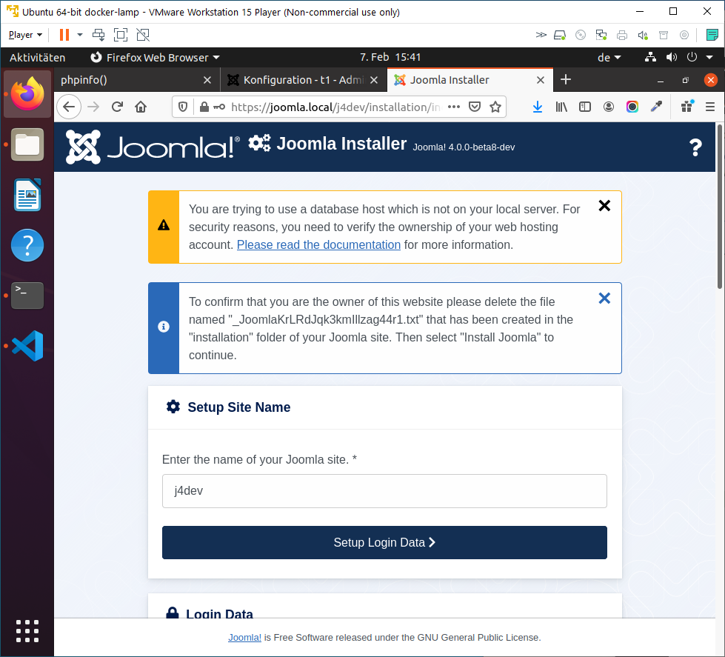Click the Joomla! logo in header
This screenshot has height=657, width=725.
pos(152,147)
